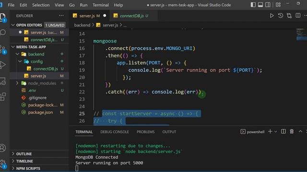The image size is (307, 172).
Task: Open the Help menu
Action: pos(118,5)
